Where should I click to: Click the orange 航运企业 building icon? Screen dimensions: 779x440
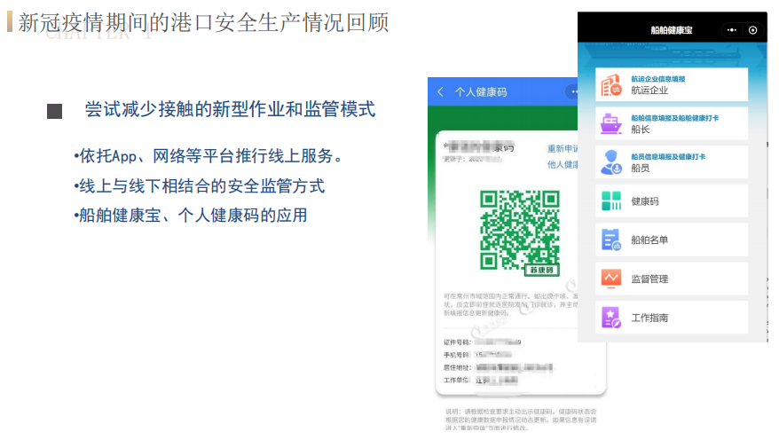611,85
